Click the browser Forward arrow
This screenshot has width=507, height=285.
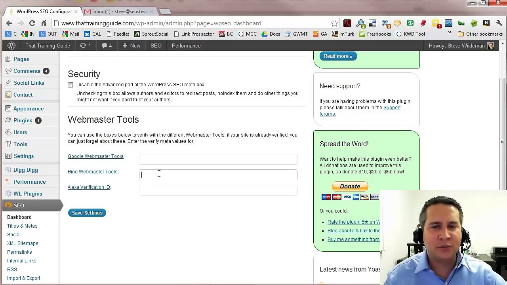(x=21, y=23)
